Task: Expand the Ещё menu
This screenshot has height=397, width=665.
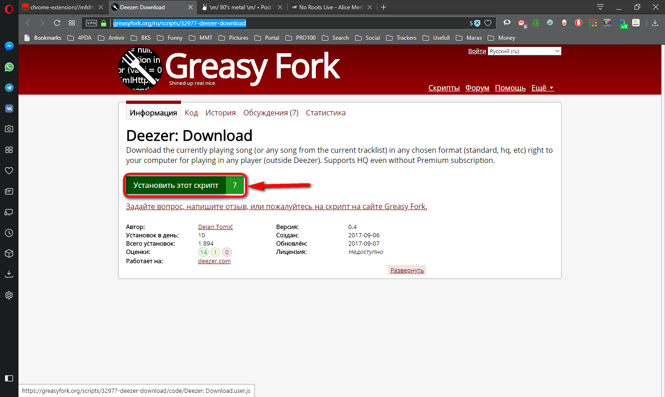Action: (x=543, y=88)
